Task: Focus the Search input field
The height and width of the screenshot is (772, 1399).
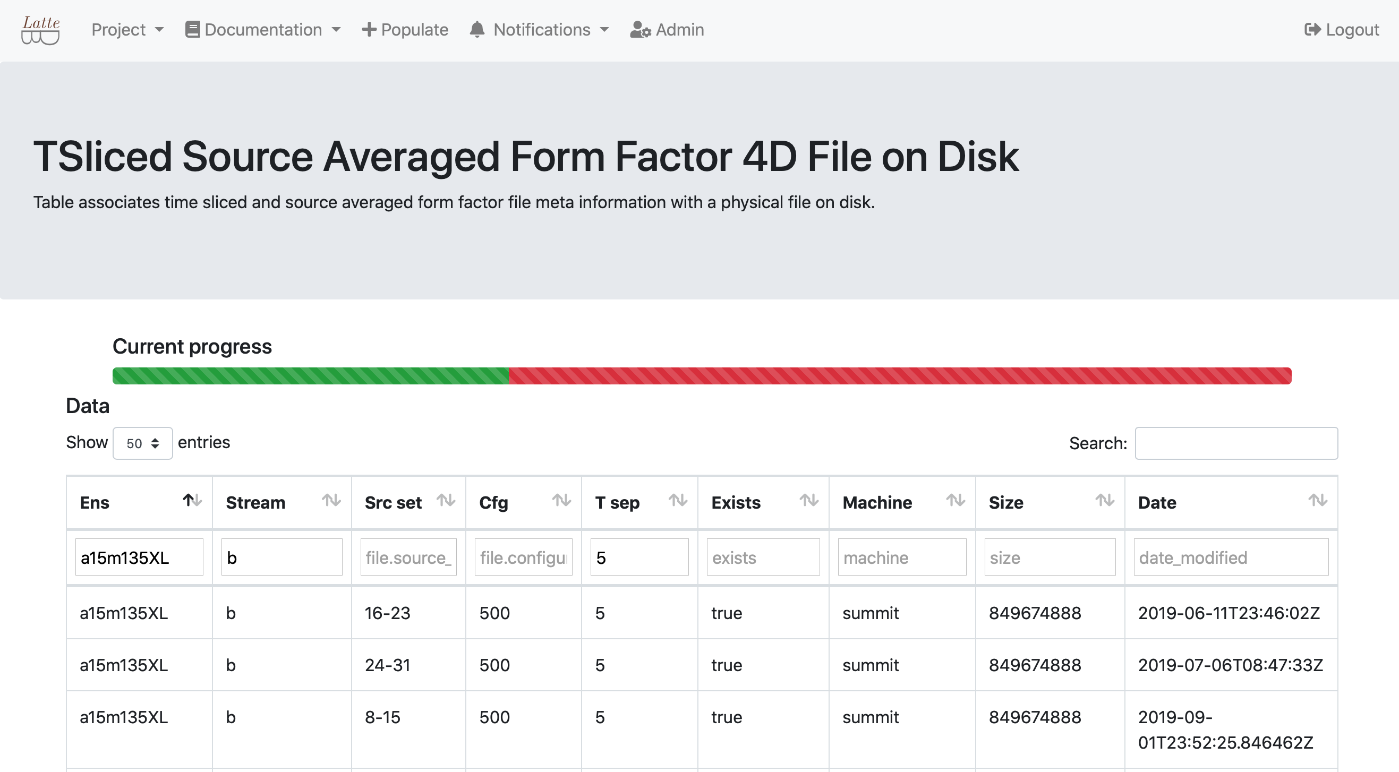Action: click(1236, 443)
